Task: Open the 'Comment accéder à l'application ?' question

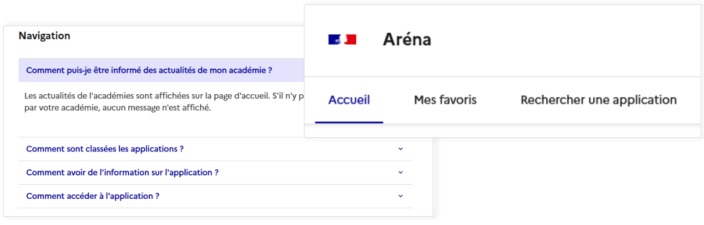Action: (x=93, y=196)
